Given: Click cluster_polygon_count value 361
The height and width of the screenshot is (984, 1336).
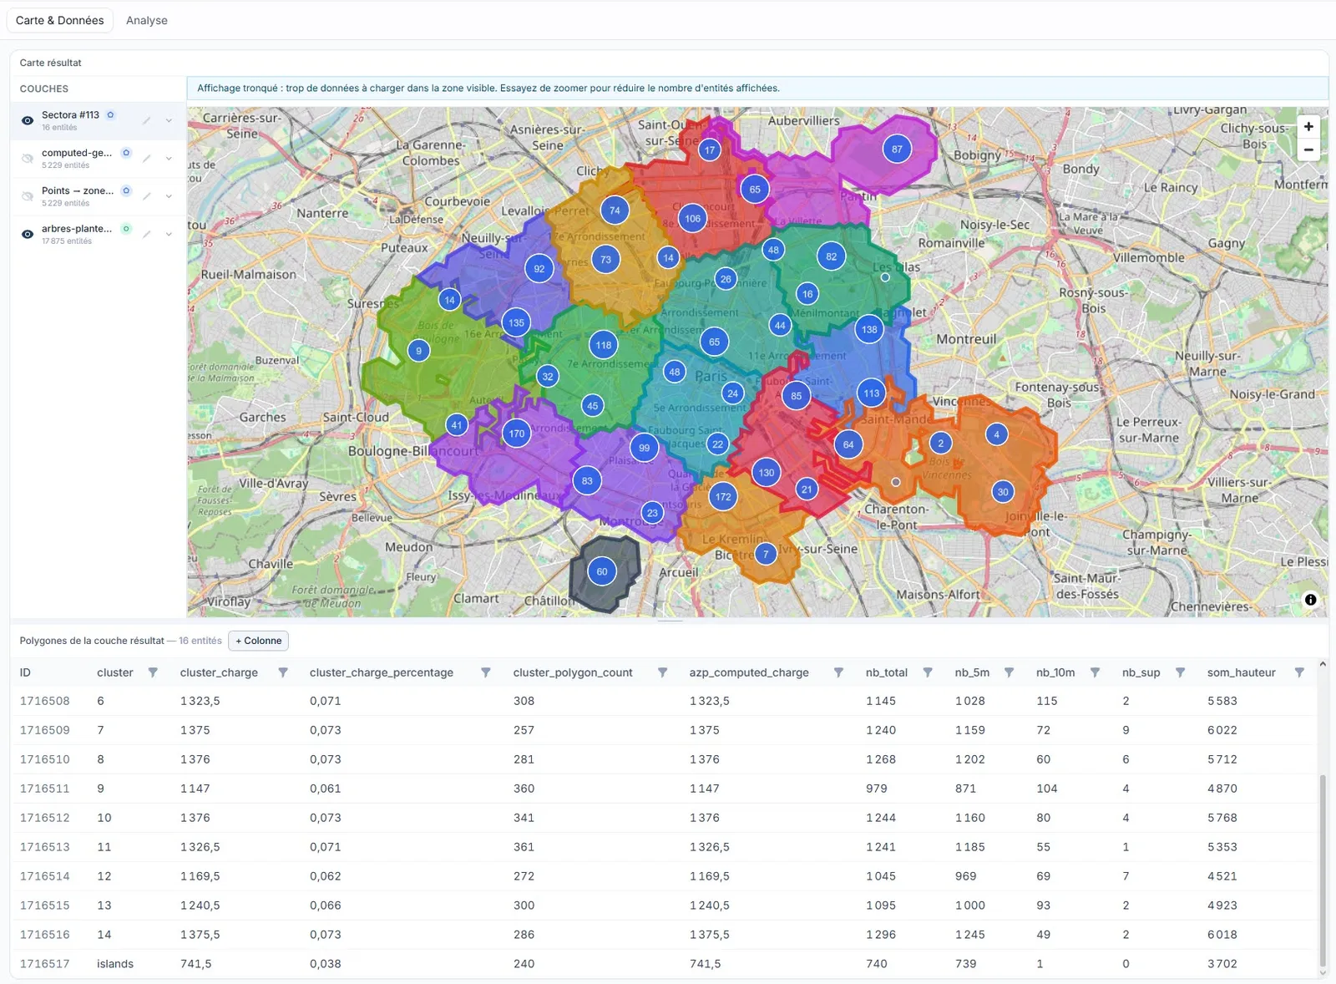Looking at the screenshot, I should [x=524, y=847].
